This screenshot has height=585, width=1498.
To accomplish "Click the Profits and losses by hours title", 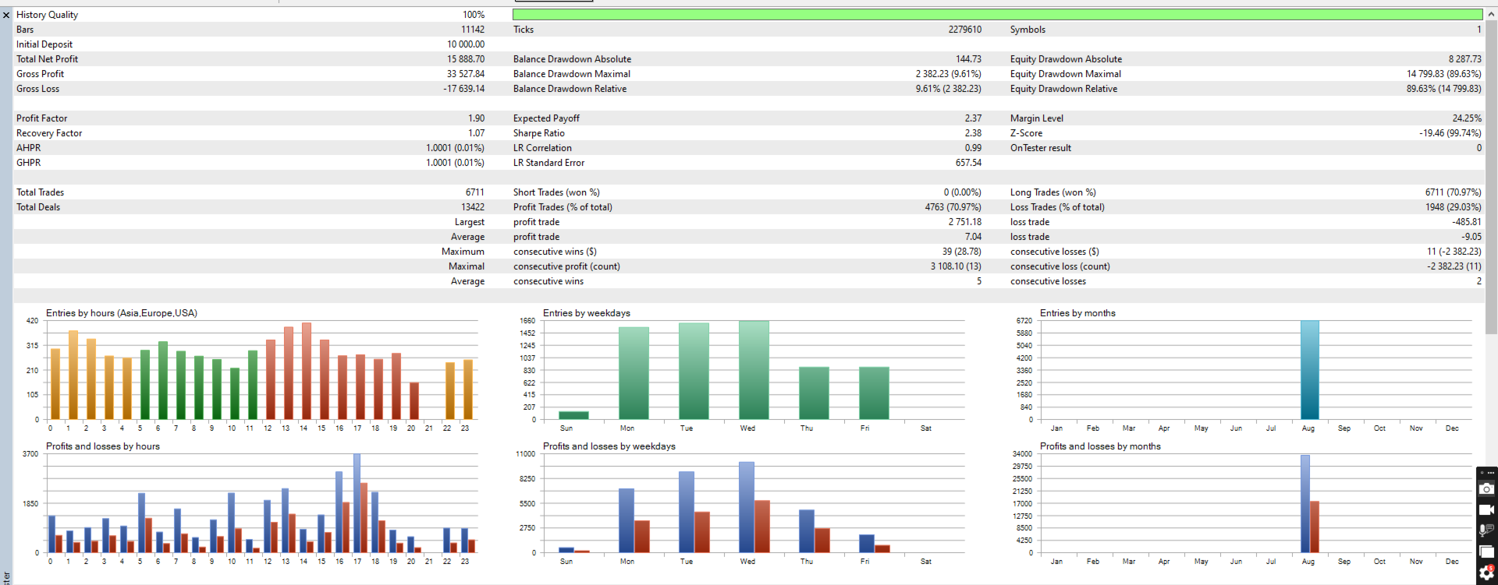I will (103, 446).
